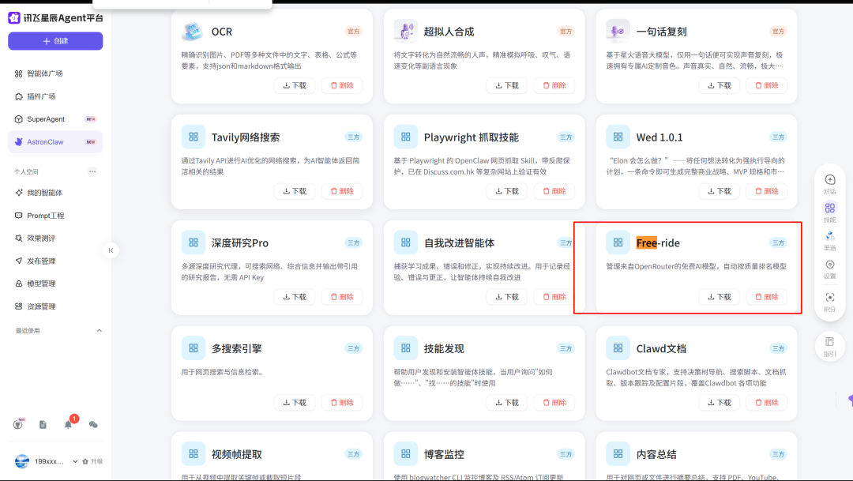Download the 自我改进智能体 skill

tap(506, 296)
